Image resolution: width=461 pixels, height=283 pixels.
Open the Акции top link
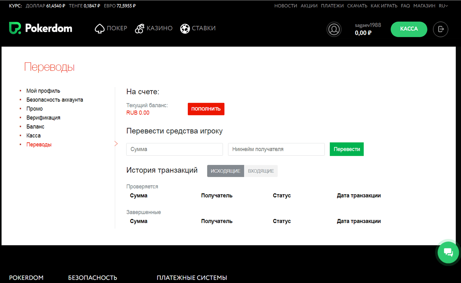point(309,6)
